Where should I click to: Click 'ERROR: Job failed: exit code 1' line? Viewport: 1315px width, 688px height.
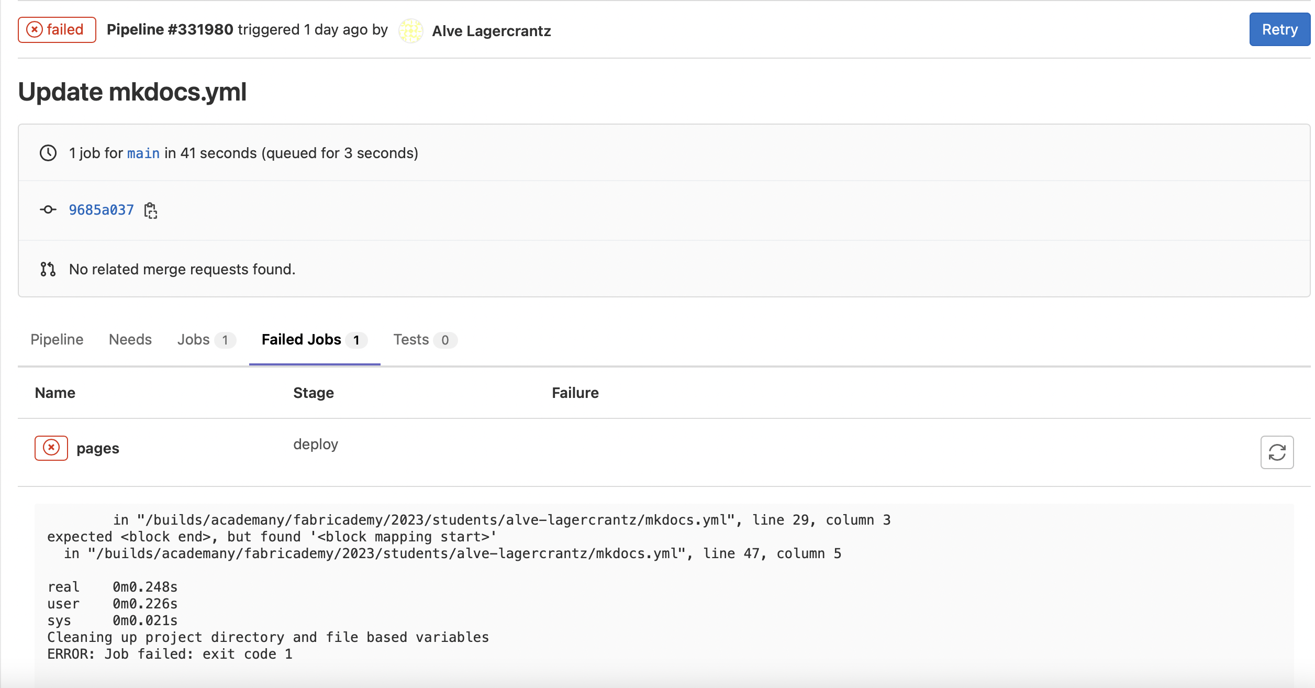click(x=170, y=654)
